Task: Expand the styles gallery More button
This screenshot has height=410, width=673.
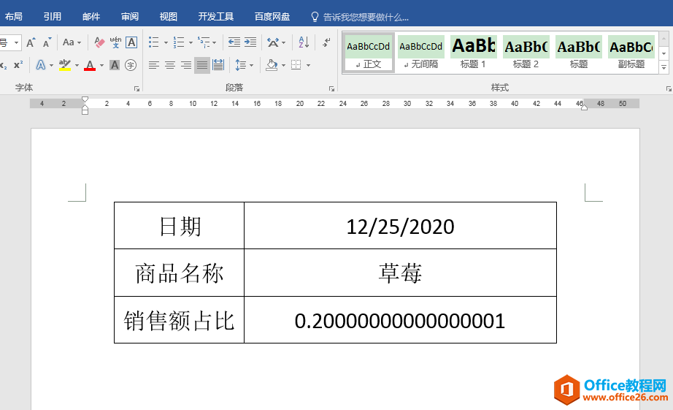Action: tap(664, 67)
